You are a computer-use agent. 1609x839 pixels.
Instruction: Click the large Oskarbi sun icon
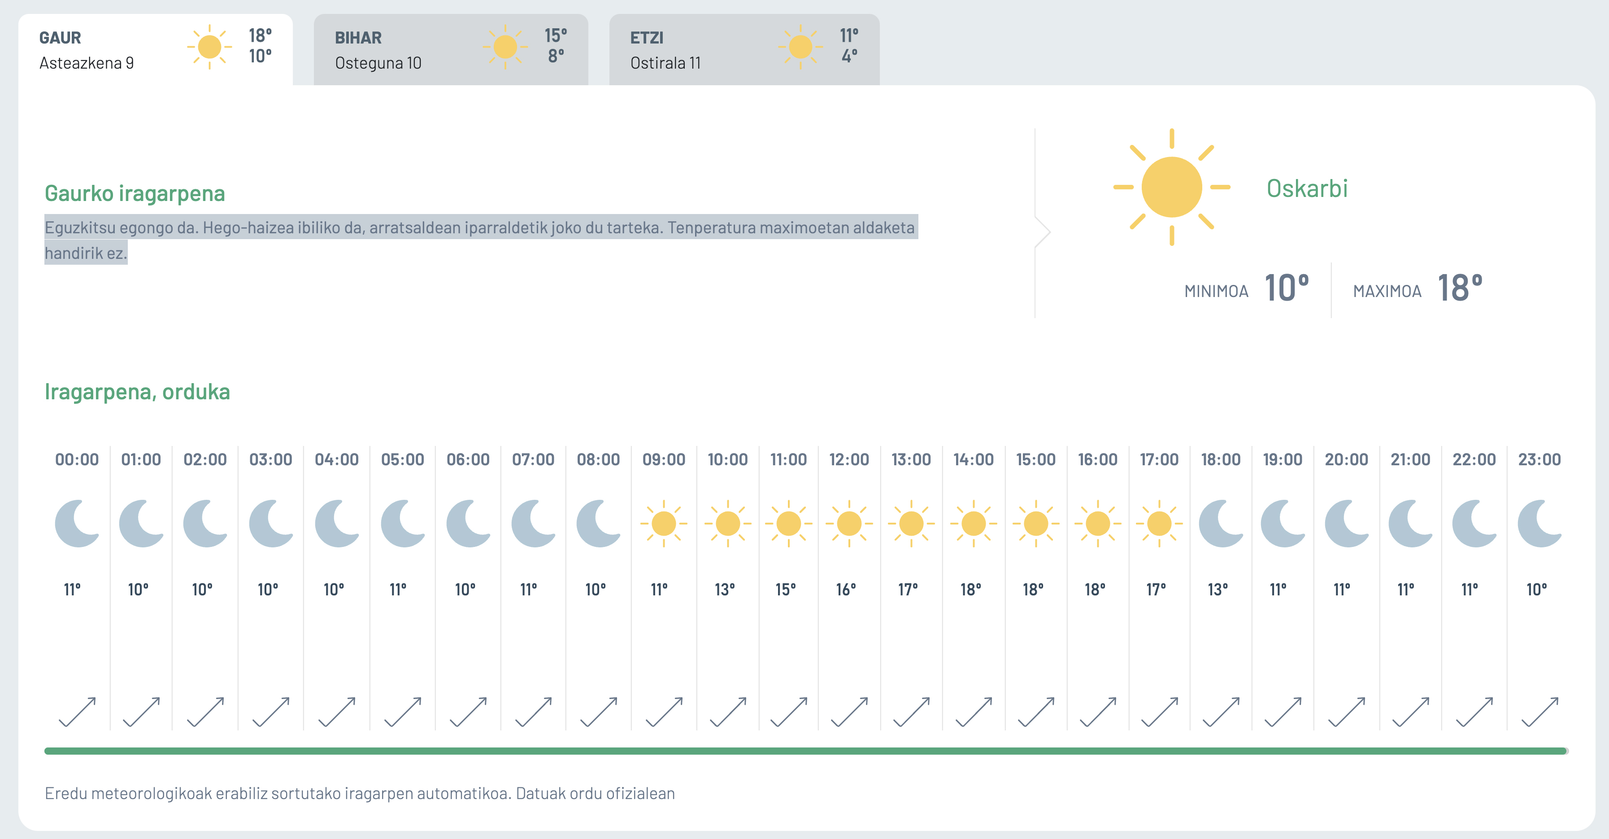1172,187
